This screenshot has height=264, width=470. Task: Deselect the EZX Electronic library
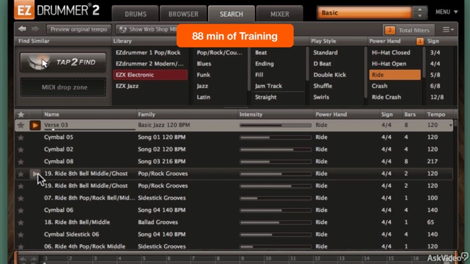click(x=150, y=75)
